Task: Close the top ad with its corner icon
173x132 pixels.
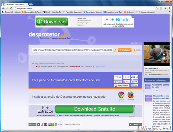Action: click(x=133, y=17)
